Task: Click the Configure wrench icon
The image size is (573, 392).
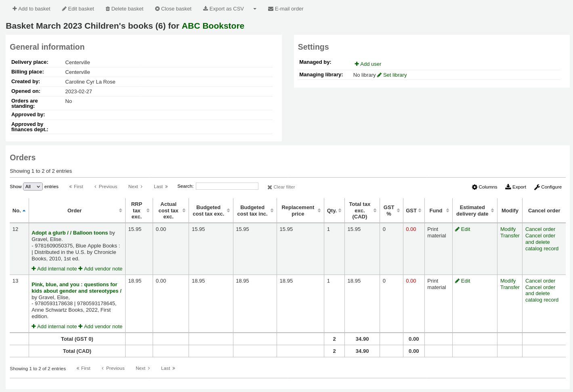Action: point(537,187)
